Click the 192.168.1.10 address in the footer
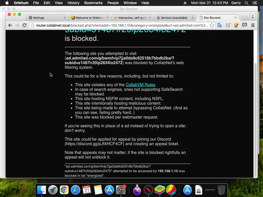 168,171
